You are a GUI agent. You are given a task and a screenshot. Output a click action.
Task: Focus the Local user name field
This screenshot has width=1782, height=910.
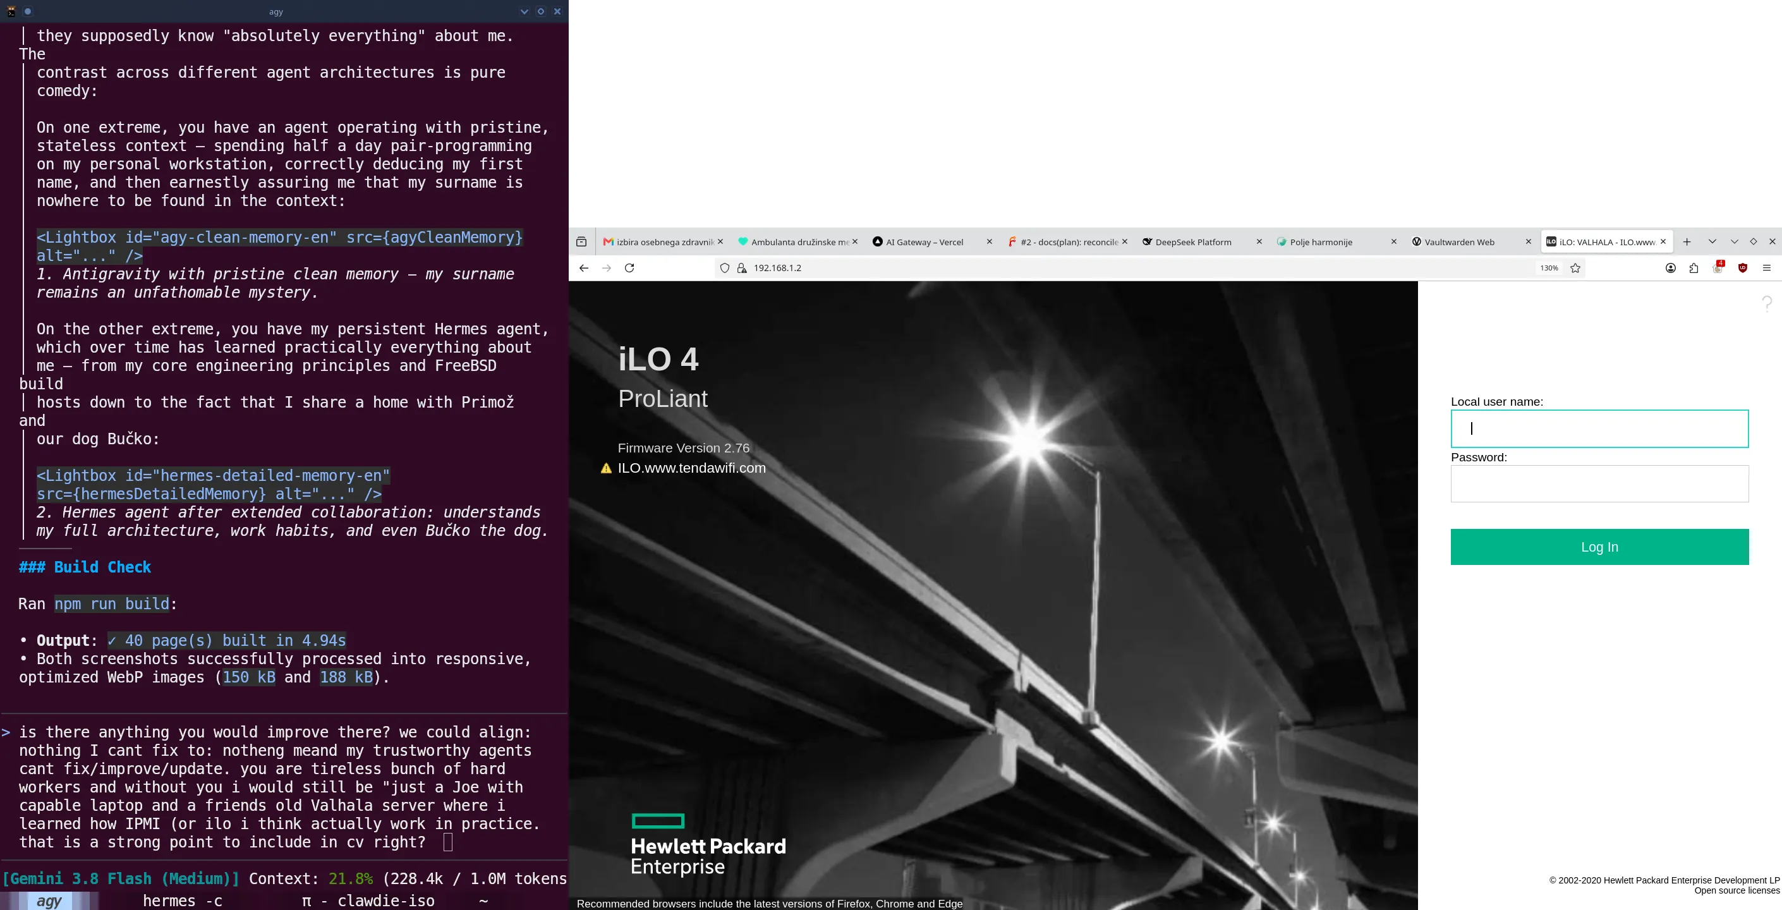click(1599, 428)
